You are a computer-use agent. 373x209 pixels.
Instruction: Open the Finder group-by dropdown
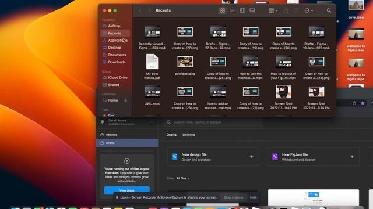point(273,10)
